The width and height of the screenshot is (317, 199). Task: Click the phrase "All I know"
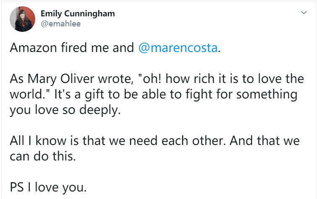33,141
